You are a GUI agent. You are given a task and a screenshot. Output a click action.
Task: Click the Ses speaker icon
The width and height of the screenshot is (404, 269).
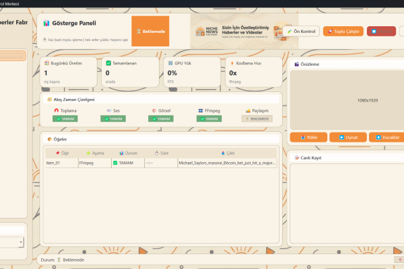coord(108,110)
